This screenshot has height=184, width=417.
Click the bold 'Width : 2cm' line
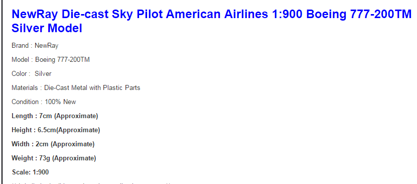53,144
